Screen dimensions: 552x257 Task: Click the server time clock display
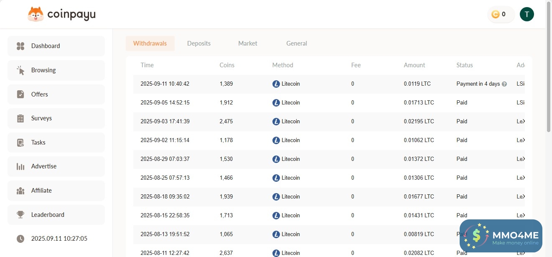(59, 239)
